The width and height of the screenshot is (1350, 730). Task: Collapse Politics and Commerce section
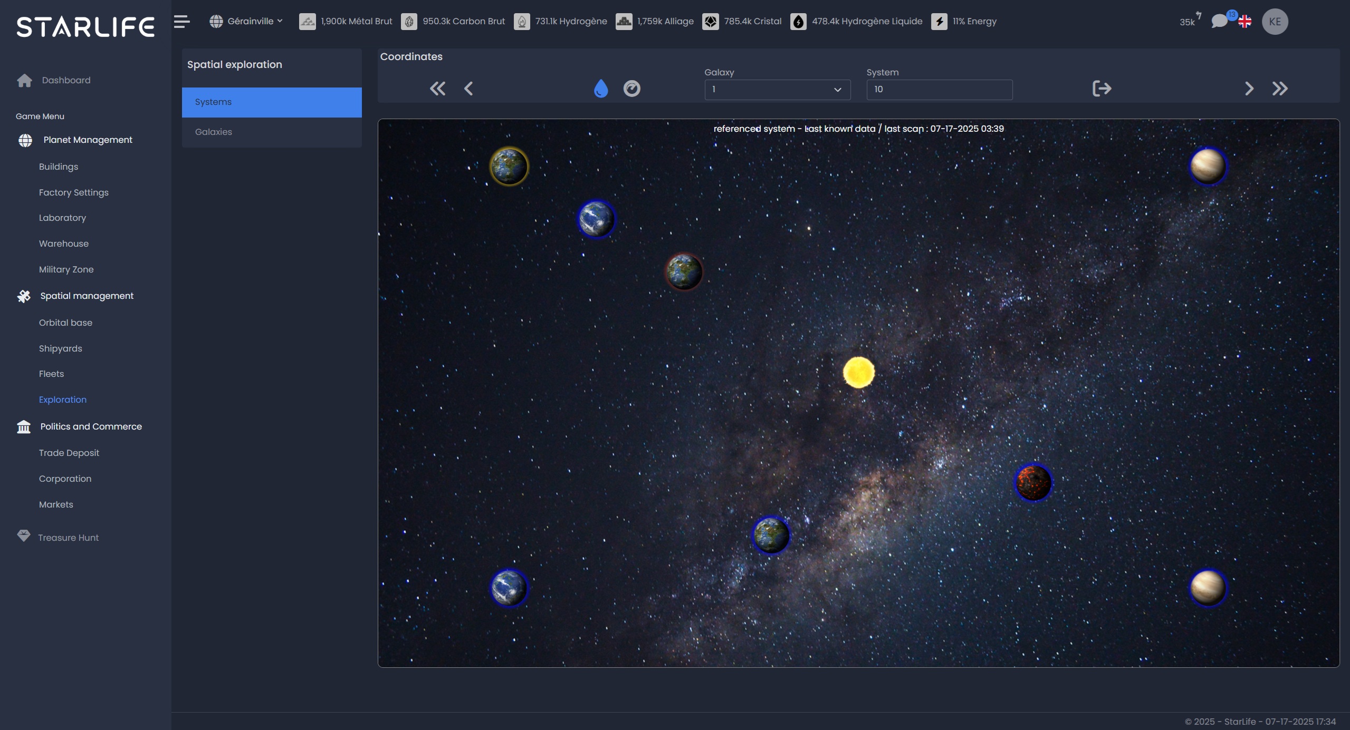click(x=91, y=426)
